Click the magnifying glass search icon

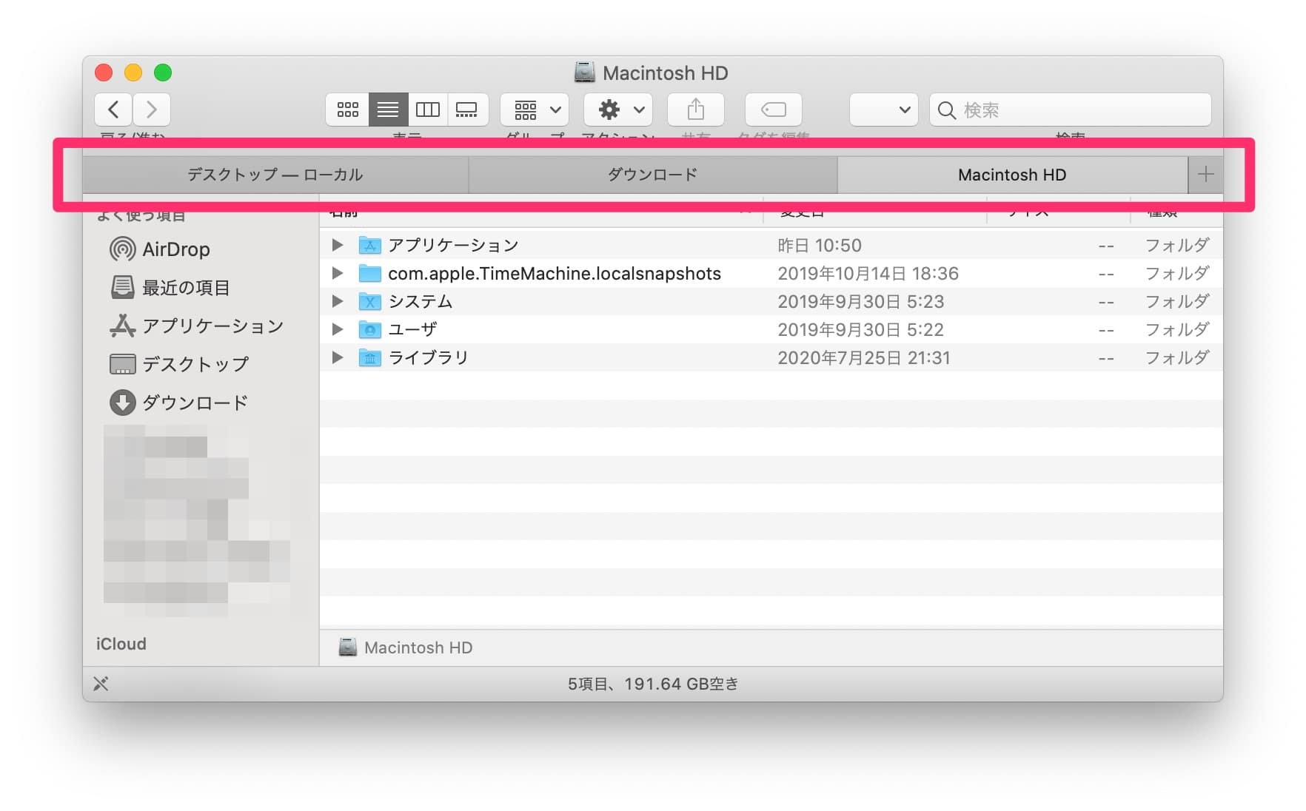[947, 110]
